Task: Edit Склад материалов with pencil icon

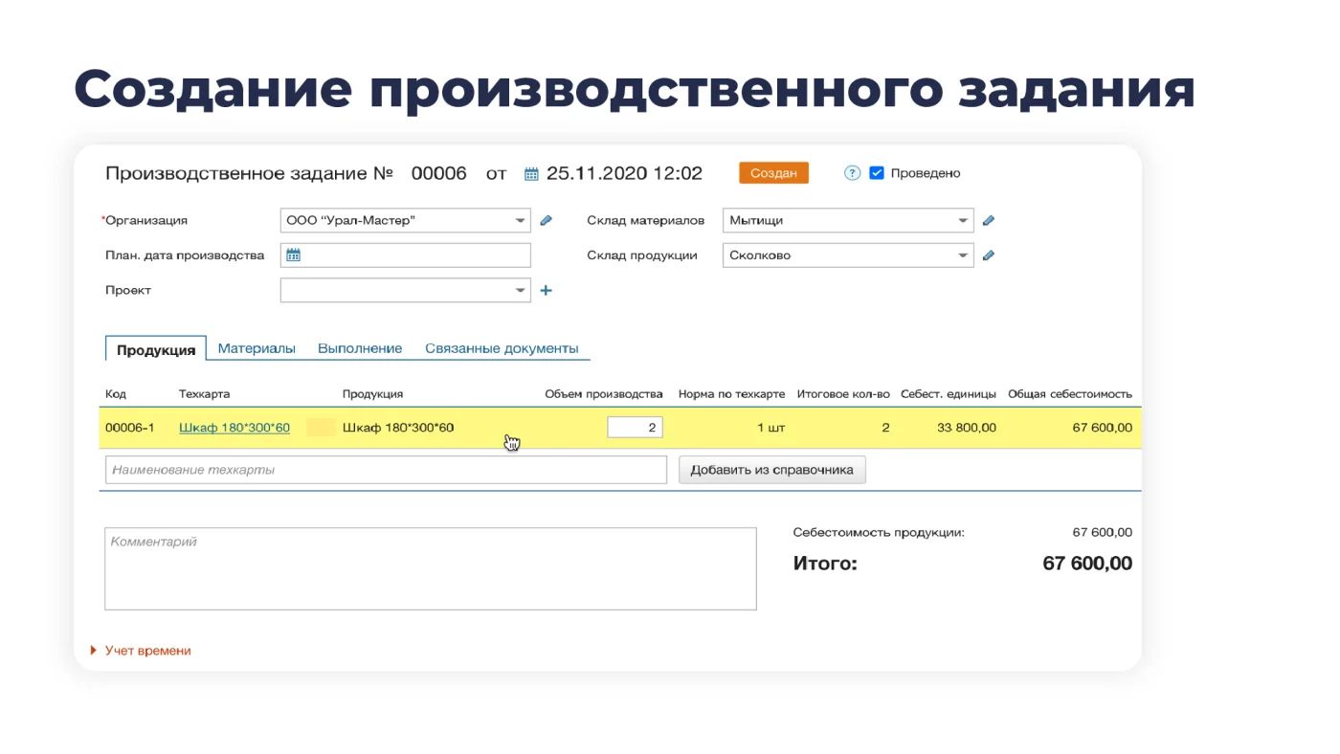Action: (x=989, y=220)
